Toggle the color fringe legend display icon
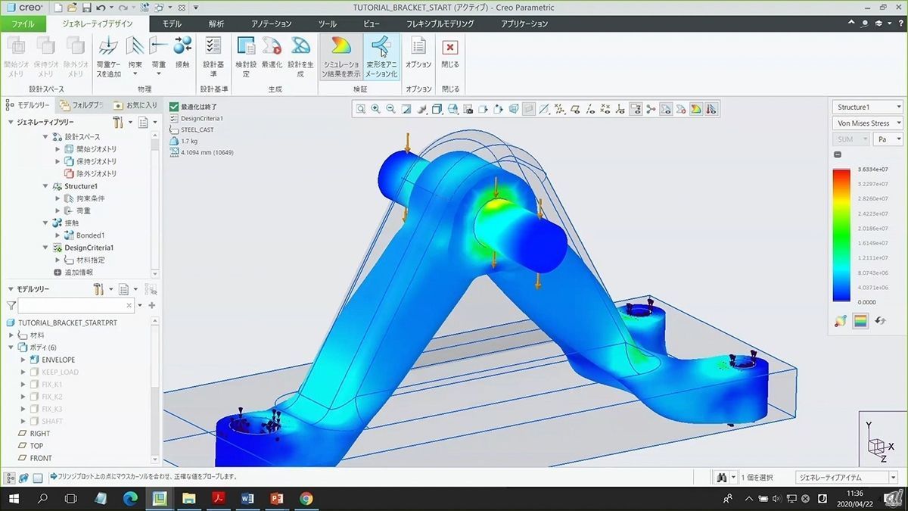The image size is (908, 511). point(860,321)
